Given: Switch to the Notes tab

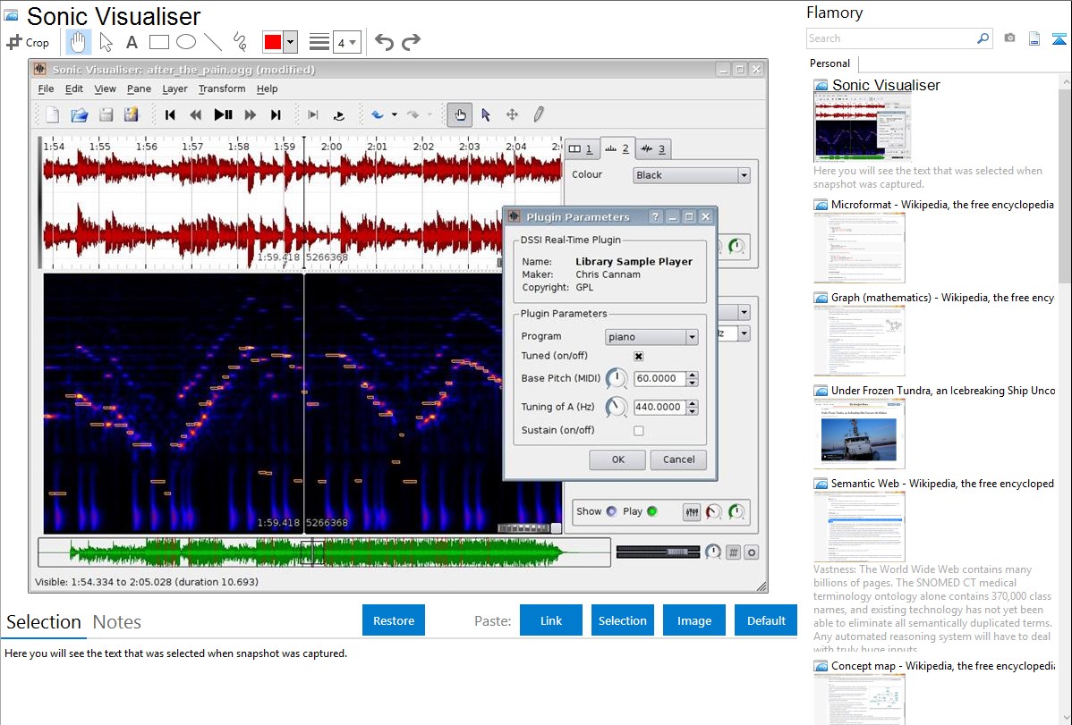Looking at the screenshot, I should click(117, 622).
